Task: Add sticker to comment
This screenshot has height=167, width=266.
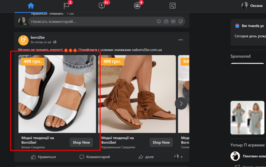Action: [181, 21]
